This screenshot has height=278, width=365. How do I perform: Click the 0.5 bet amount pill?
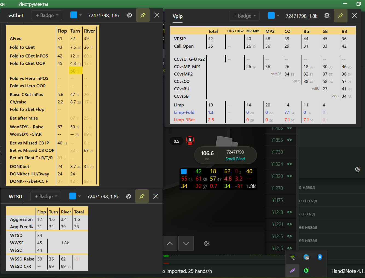click(176, 141)
